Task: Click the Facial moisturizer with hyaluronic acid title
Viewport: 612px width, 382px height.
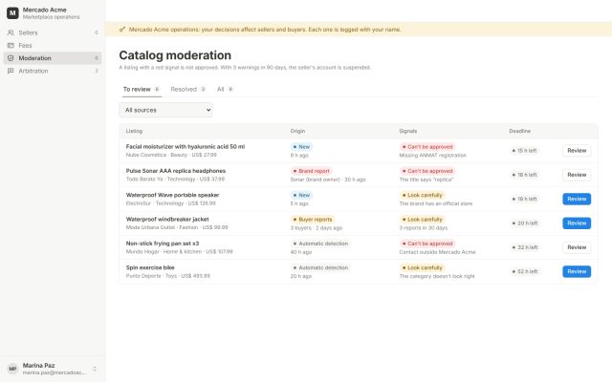Action: [x=185, y=146]
